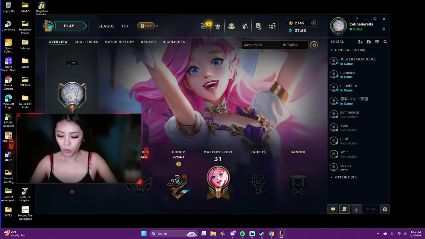Click the plus button to purchase RP
The width and height of the screenshot is (425, 239).
click(313, 23)
